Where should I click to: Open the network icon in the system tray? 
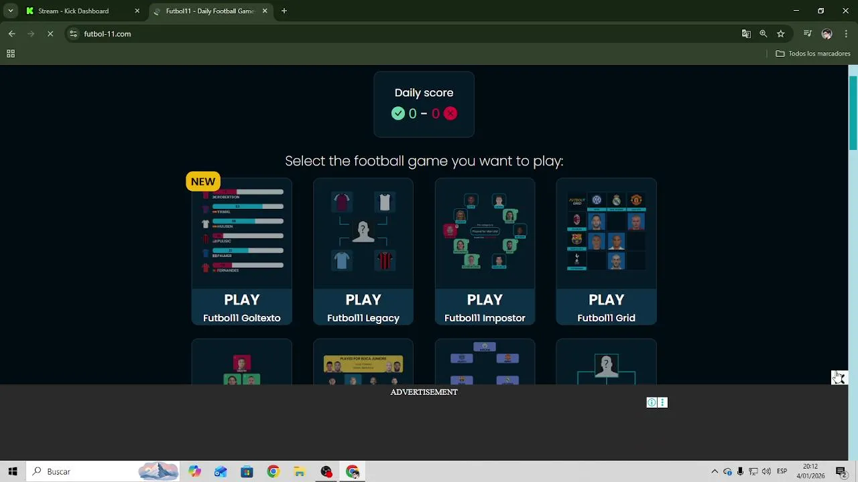(753, 471)
